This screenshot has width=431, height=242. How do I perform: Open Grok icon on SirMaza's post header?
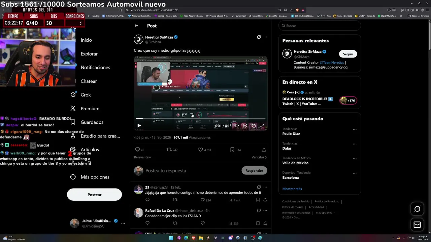point(259,37)
